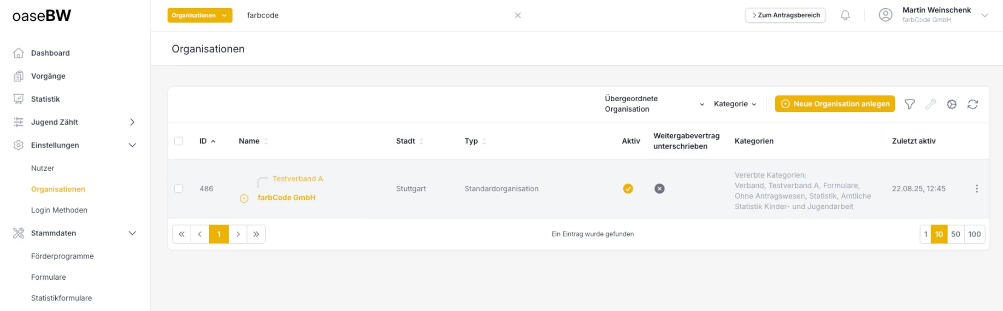
Task: Collapse farbCode GmbH tree with minus icon
Action: click(x=244, y=198)
